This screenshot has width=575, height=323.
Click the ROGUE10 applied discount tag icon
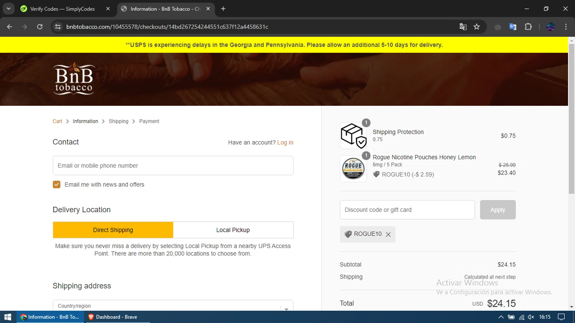point(348,234)
